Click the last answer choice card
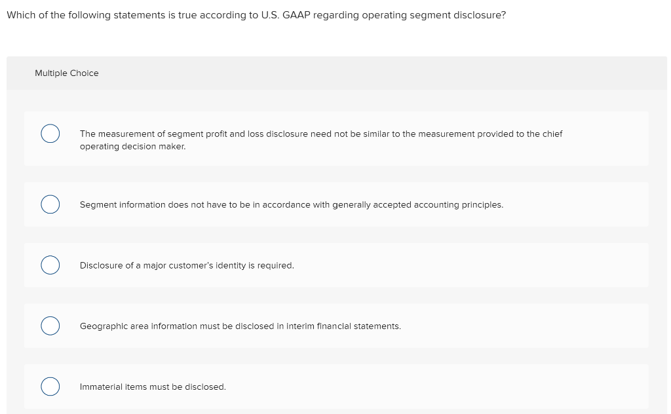This screenshot has width=671, height=414. [336, 386]
